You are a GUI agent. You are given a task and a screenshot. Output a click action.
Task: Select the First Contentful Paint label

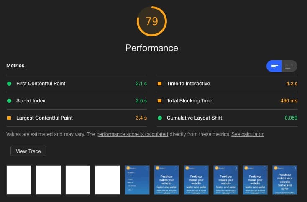click(41, 84)
